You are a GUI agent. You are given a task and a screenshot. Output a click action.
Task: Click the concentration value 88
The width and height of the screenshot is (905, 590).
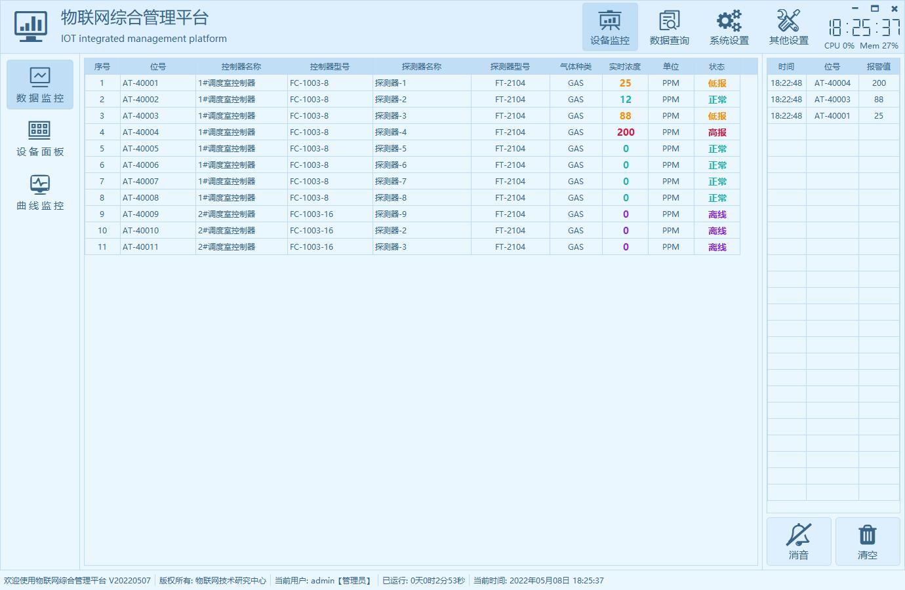(x=625, y=116)
